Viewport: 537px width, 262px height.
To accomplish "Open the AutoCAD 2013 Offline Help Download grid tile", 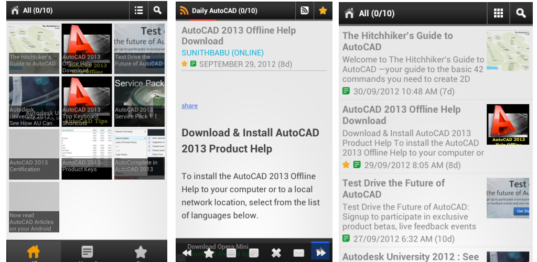I will coord(87,49).
